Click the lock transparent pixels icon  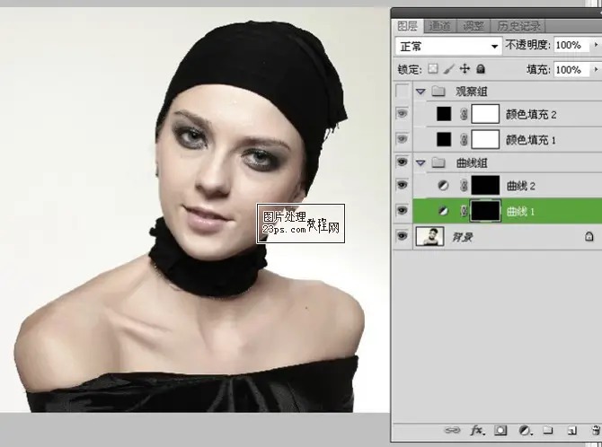pos(433,68)
